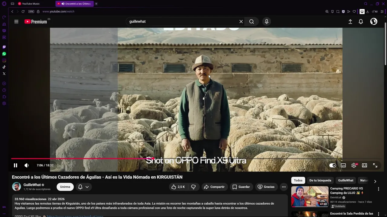387x217 pixels.
Task: Mute the video volume
Action: (27, 165)
